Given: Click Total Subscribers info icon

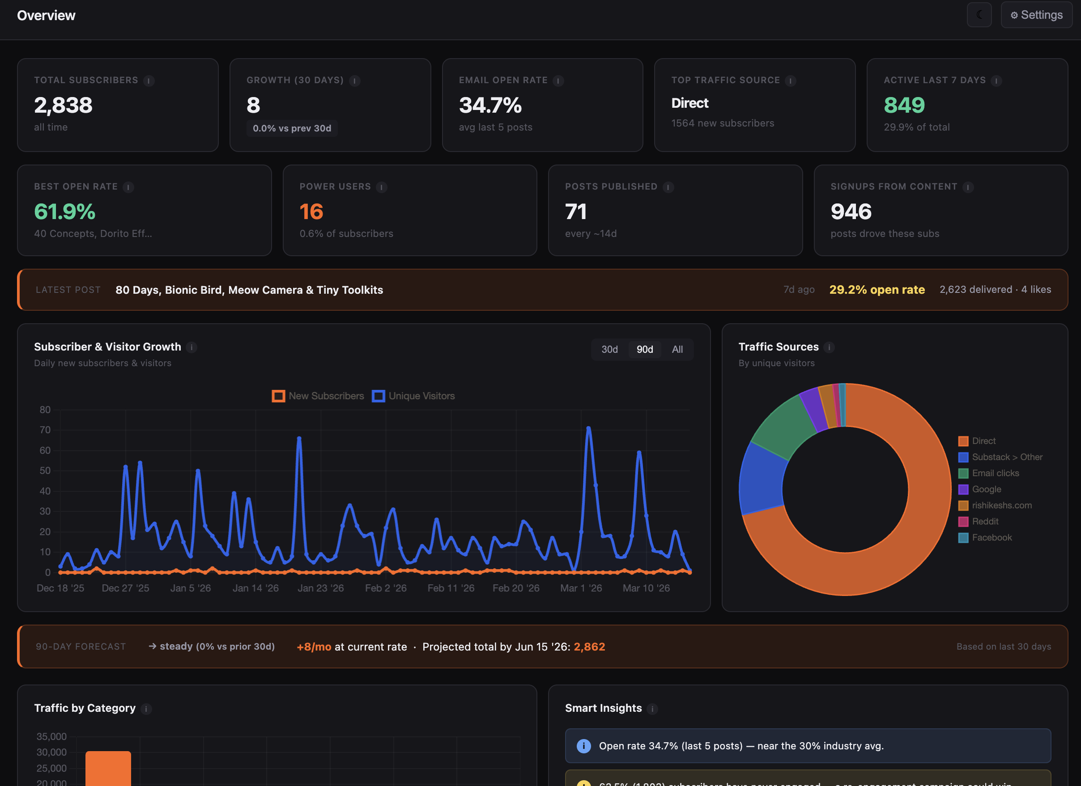Looking at the screenshot, I should tap(149, 81).
